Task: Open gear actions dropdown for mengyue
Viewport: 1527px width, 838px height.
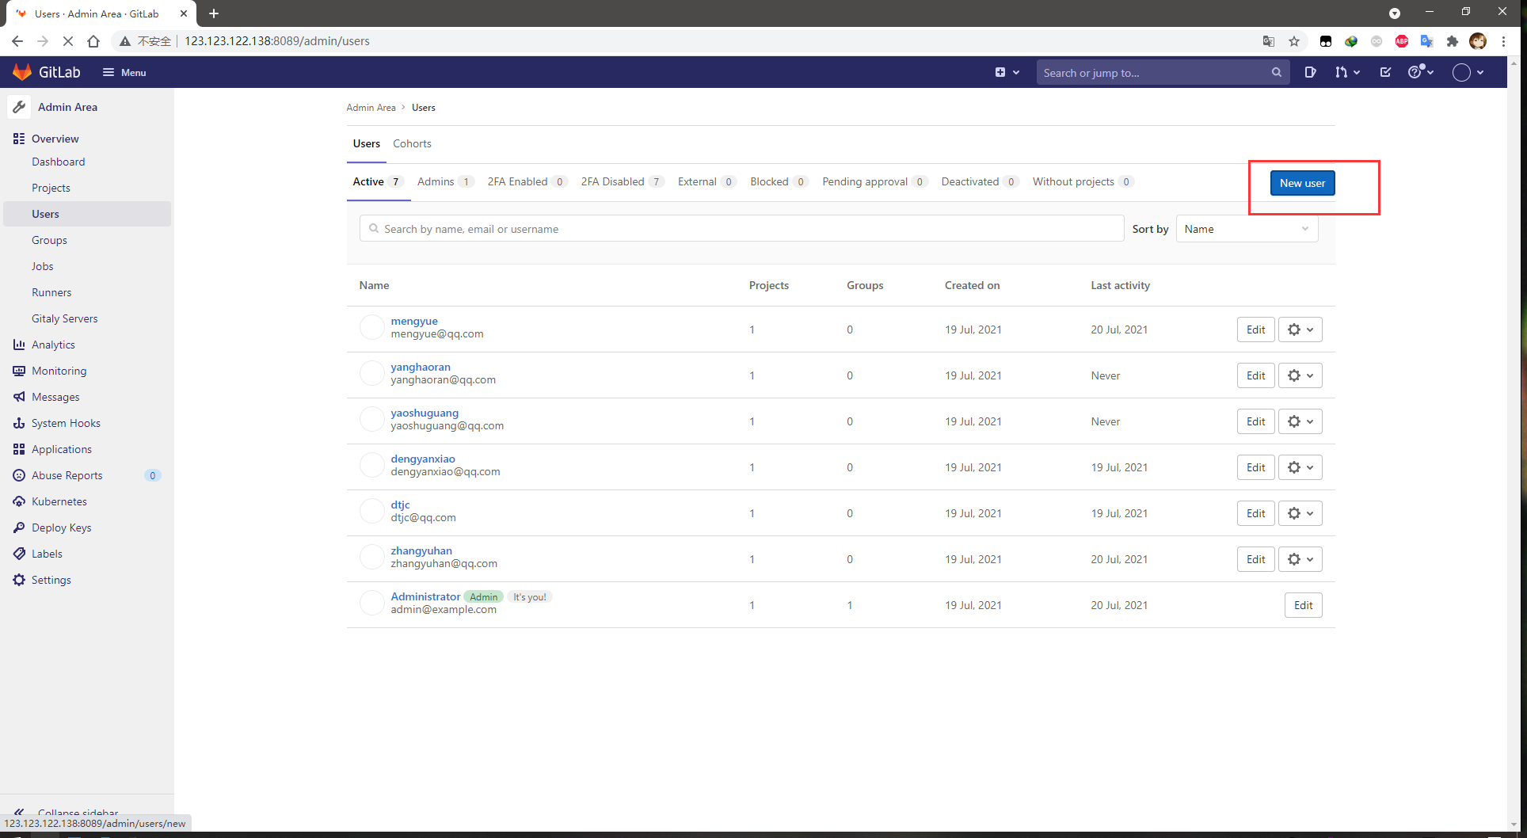Action: 1300,329
